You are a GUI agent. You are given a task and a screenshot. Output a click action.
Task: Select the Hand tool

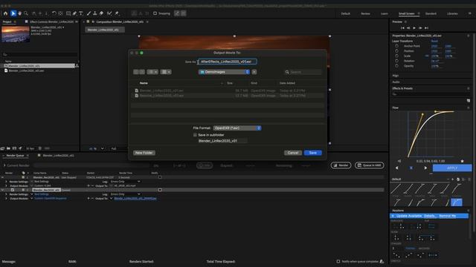click(x=20, y=13)
